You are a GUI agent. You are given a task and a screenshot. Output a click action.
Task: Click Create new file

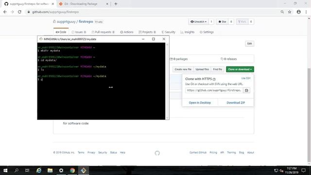coord(183,69)
